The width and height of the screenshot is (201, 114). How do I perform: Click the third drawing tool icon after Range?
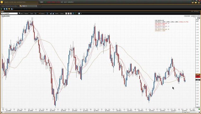[71, 14]
